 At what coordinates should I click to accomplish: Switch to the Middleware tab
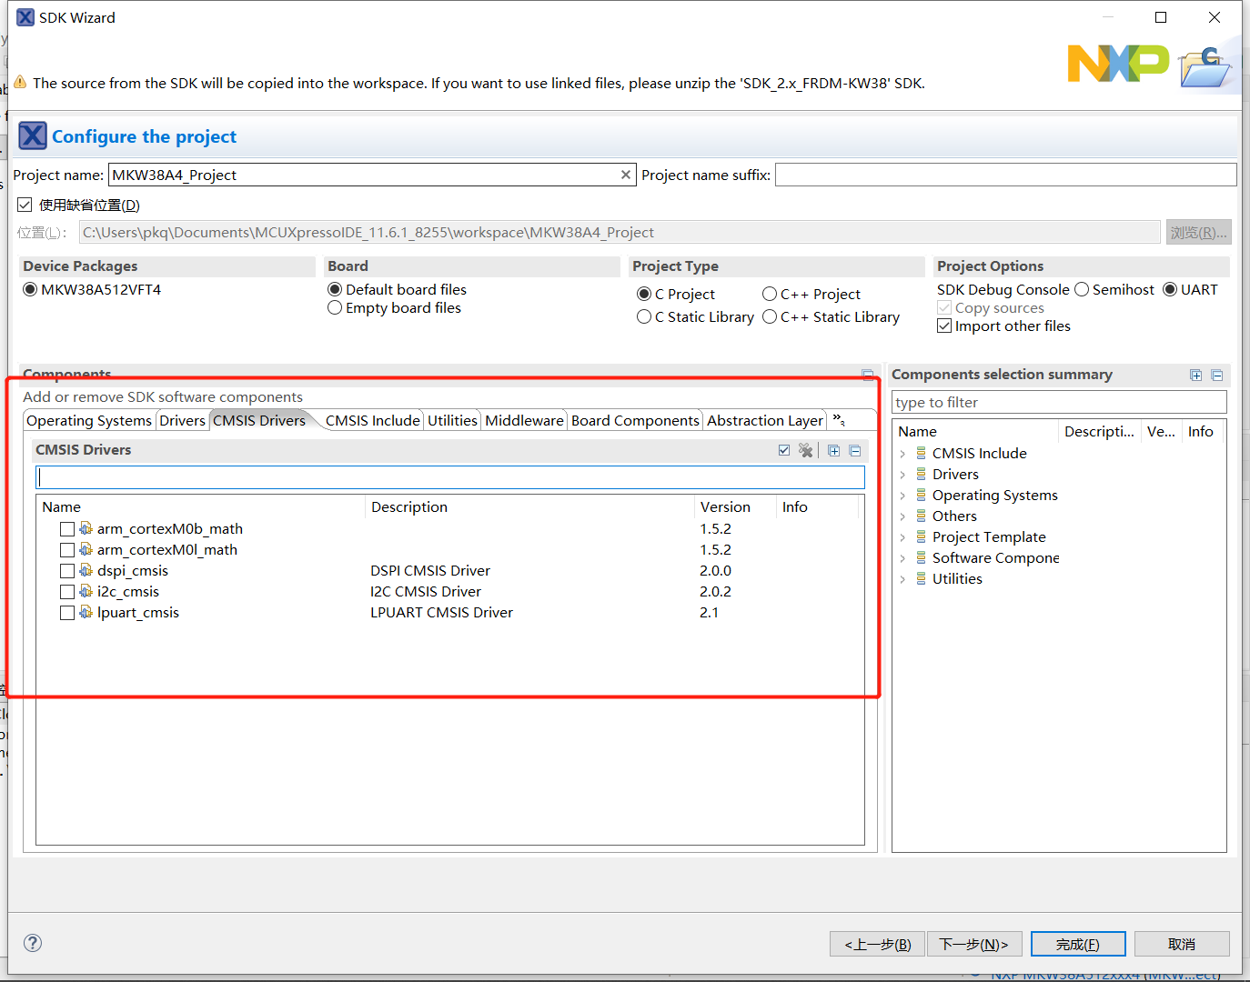(x=524, y=420)
